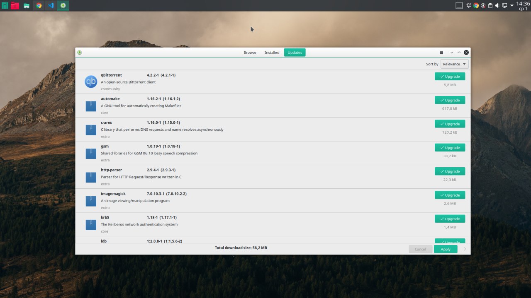Maximize the Pamac window
Viewport: 531px width, 298px height.
coord(459,53)
